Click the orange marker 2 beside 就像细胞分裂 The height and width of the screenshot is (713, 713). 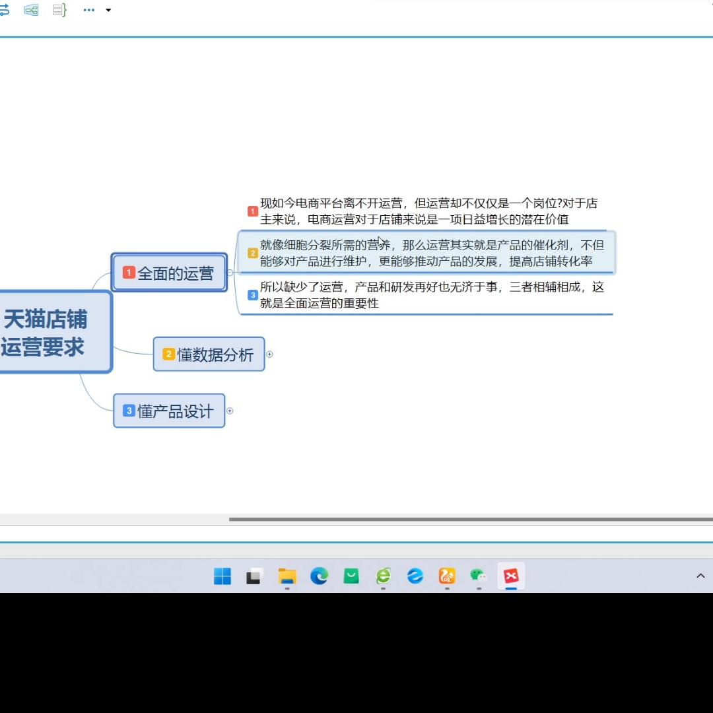pos(253,254)
